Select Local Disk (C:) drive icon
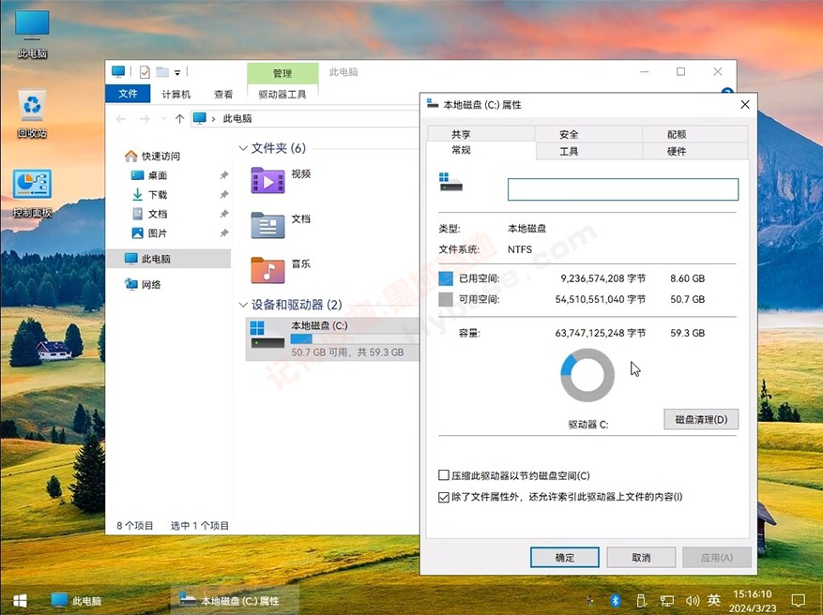 [x=267, y=336]
